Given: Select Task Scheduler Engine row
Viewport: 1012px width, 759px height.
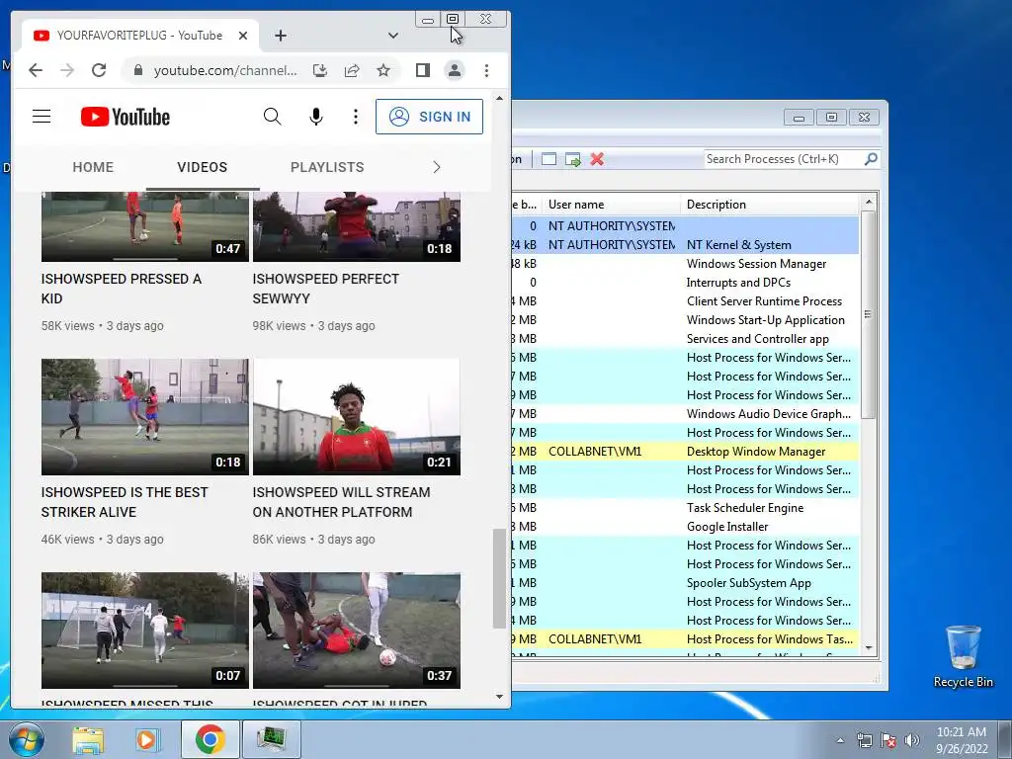Looking at the screenshot, I should pos(686,507).
